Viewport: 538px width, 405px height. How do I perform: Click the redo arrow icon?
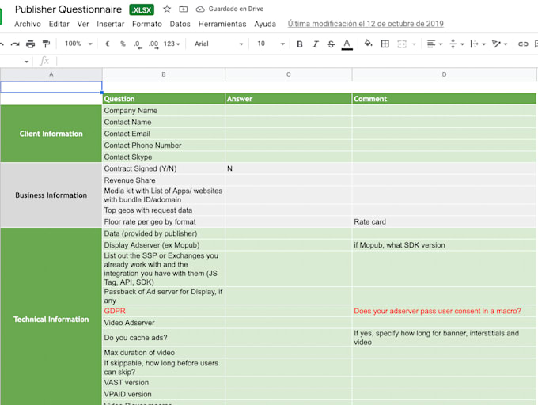(x=15, y=44)
